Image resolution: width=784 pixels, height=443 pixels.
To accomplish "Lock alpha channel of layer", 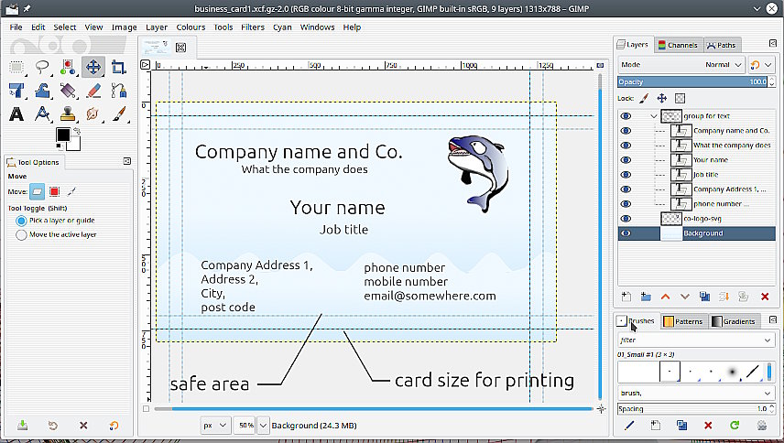I will coord(680,98).
